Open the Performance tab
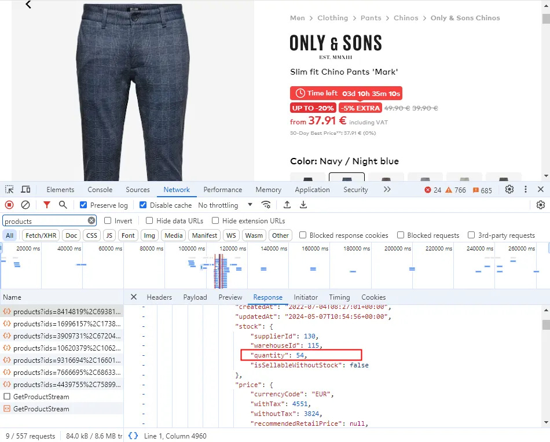This screenshot has height=442, width=550. [x=223, y=190]
